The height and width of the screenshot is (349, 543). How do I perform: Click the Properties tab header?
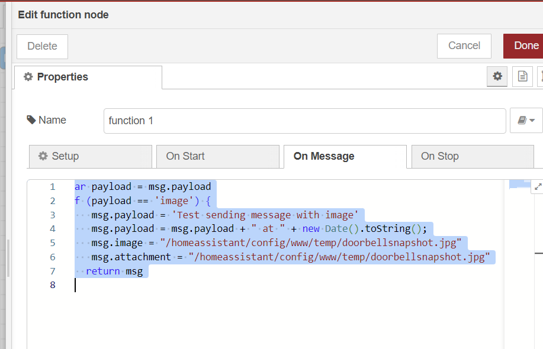click(x=88, y=77)
